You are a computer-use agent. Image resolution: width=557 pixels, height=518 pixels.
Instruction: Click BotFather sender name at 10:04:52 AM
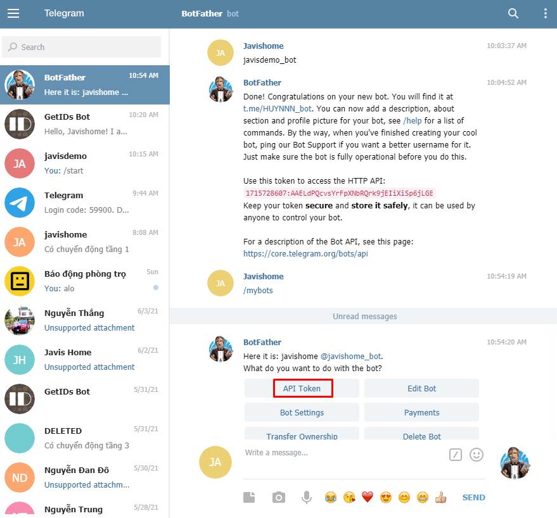point(262,83)
